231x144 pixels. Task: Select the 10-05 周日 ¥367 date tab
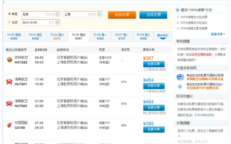(78, 37)
